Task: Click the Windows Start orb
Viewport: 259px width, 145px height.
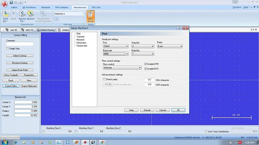Action: (4, 142)
